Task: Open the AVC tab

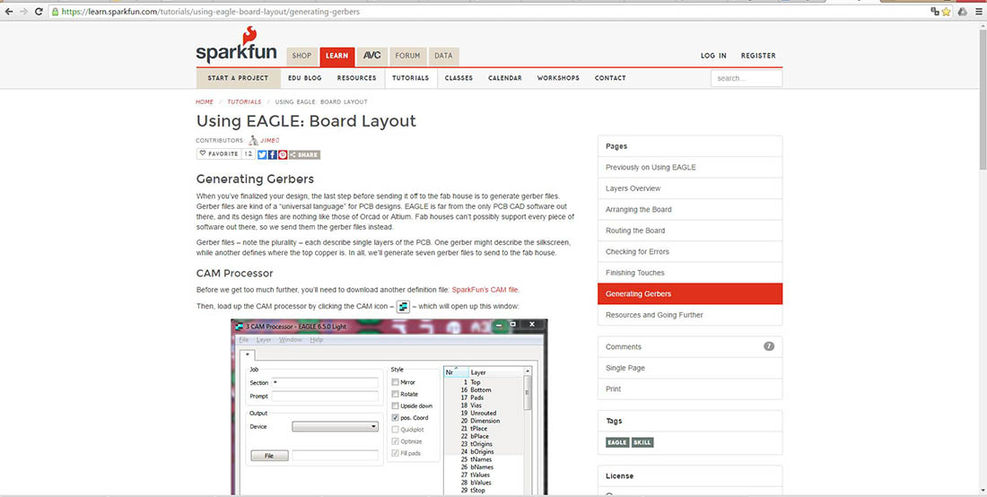Action: pyautogui.click(x=372, y=56)
